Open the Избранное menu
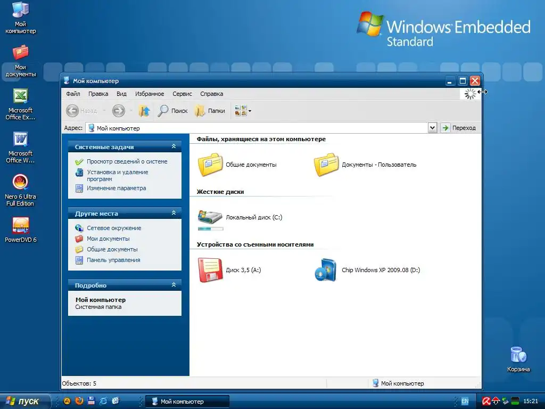The image size is (545, 409). (x=150, y=94)
